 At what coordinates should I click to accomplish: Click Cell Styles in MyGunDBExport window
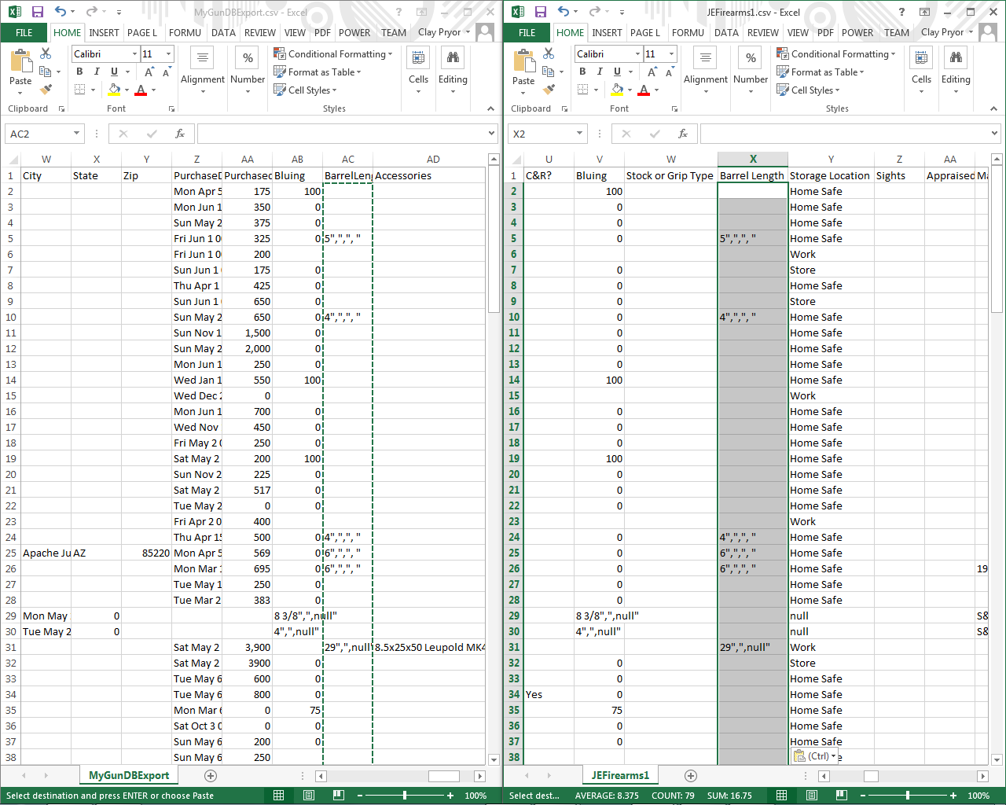coord(304,90)
